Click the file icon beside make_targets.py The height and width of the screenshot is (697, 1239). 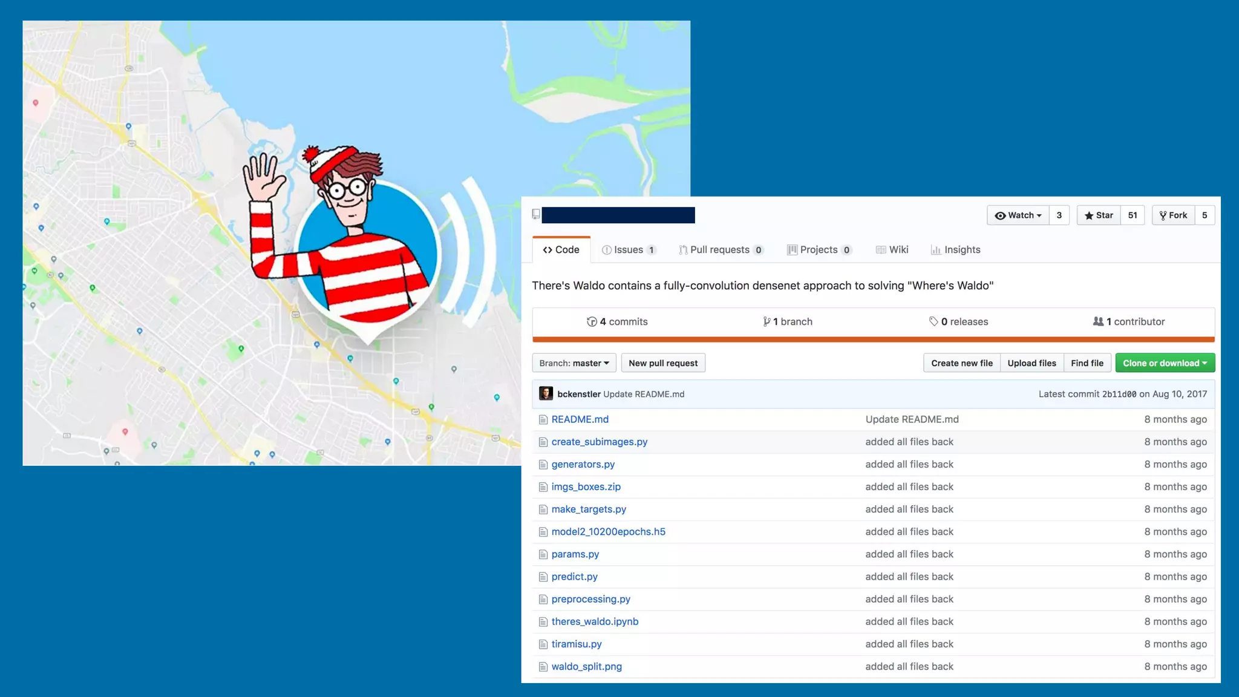[x=543, y=509]
